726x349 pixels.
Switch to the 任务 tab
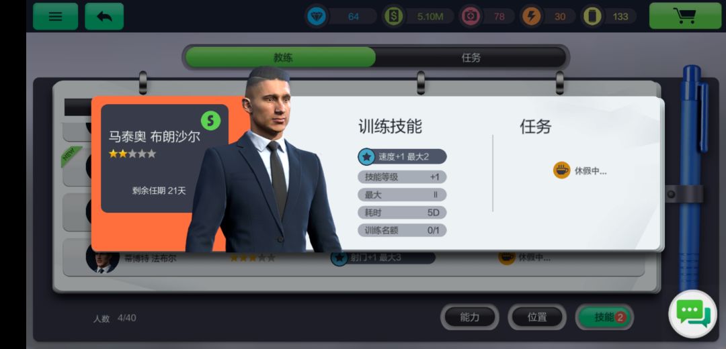[x=471, y=57]
